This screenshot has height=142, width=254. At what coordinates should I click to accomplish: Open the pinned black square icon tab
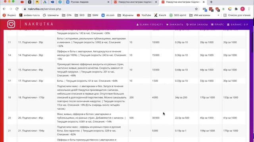point(30,2)
